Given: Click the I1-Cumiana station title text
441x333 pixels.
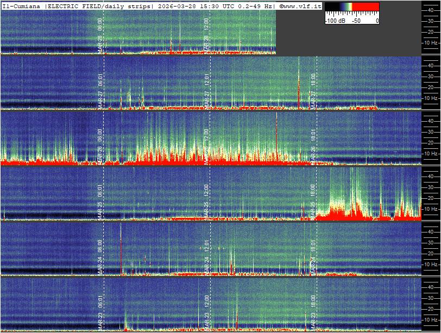Looking at the screenshot, I should point(22,6).
